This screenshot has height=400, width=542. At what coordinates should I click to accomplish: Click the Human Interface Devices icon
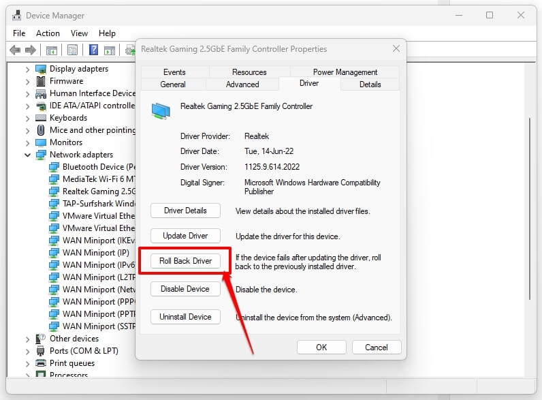click(41, 94)
